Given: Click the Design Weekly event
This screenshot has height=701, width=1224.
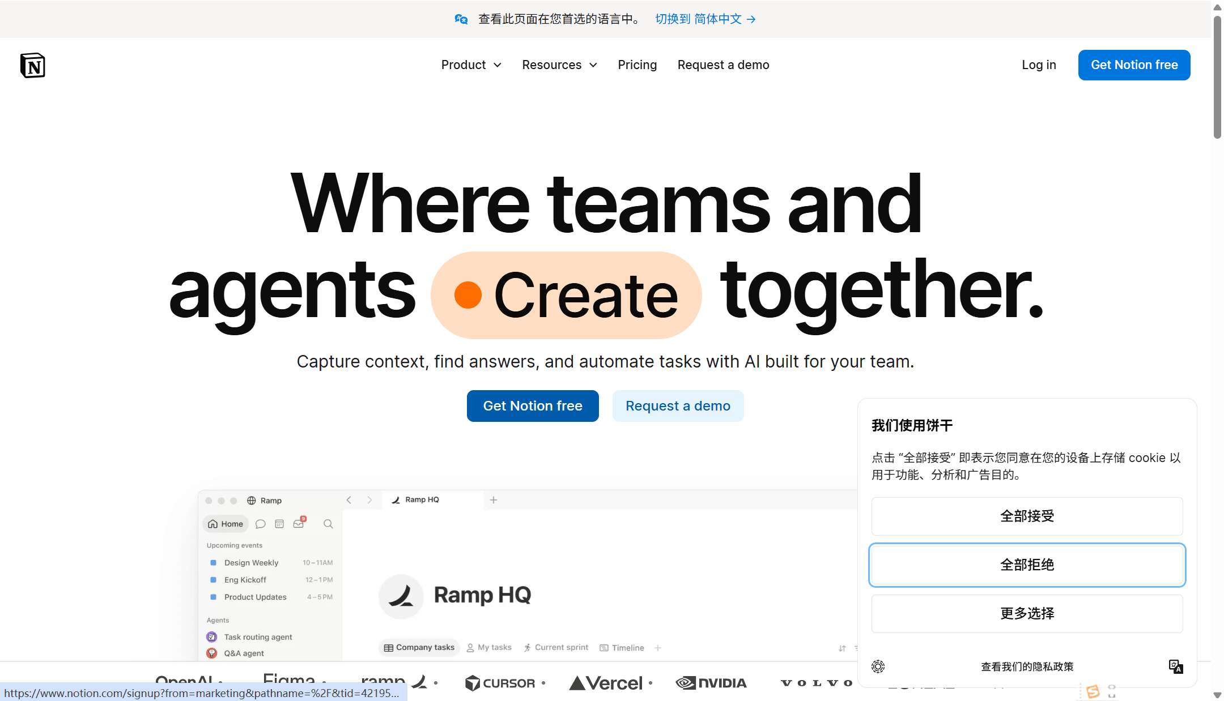Looking at the screenshot, I should (270, 563).
